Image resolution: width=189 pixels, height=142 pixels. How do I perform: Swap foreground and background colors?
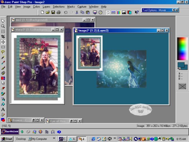[x=179, y=69]
